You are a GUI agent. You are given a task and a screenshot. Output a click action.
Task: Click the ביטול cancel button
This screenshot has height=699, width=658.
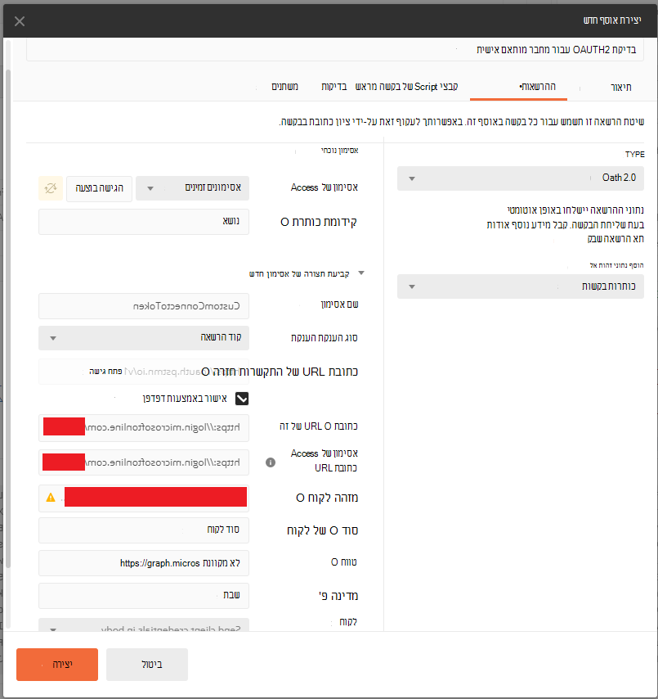tap(147, 665)
